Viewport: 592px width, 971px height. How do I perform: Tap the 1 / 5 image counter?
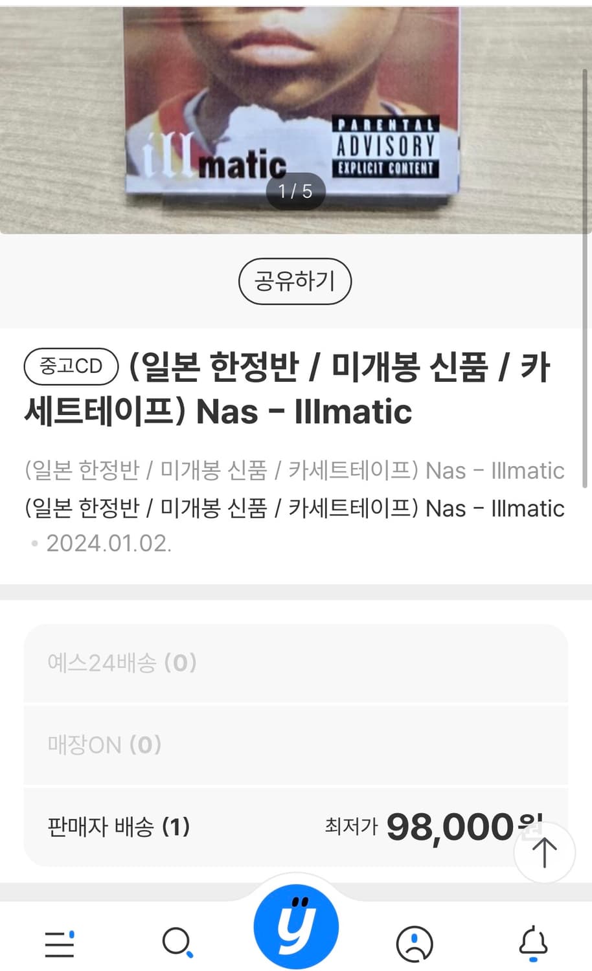(x=295, y=192)
